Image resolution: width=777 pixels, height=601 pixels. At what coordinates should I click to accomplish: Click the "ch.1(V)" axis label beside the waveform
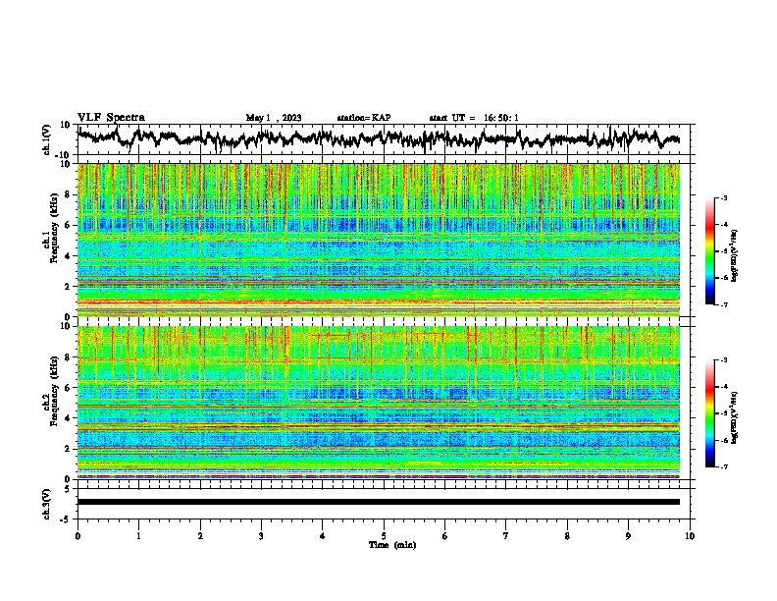tap(46, 139)
